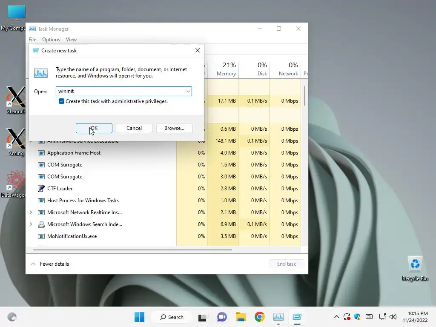Click Create new task dialog title icon
The image size is (436, 327).
36,50
